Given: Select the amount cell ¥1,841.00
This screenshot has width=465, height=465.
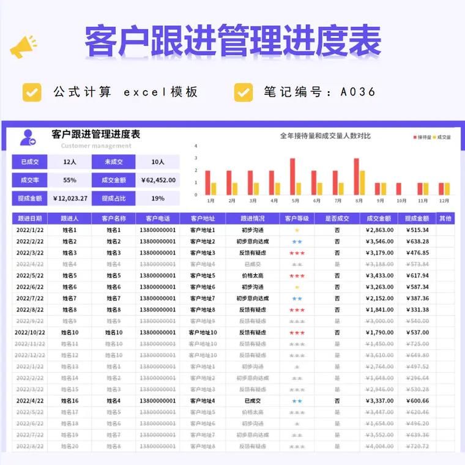Looking at the screenshot, I should click(379, 310).
